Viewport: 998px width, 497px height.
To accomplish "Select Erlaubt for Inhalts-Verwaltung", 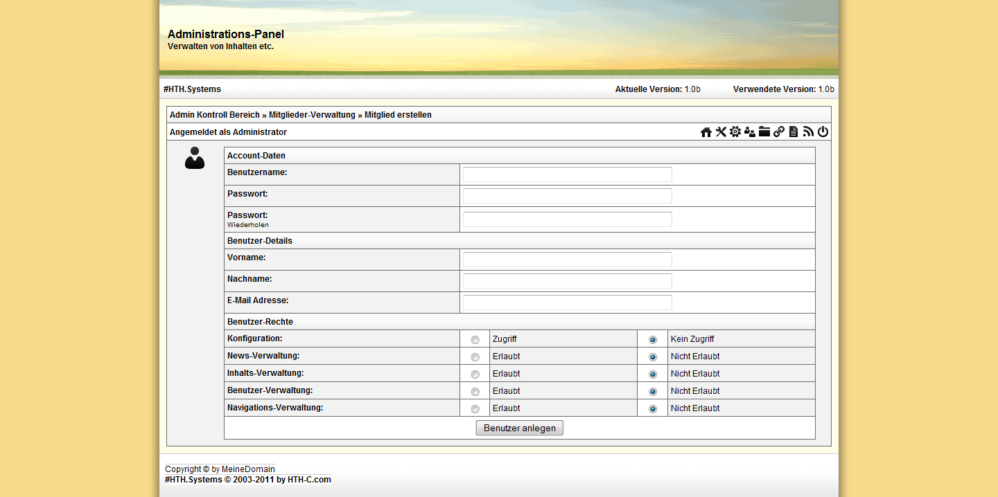I will 475,374.
